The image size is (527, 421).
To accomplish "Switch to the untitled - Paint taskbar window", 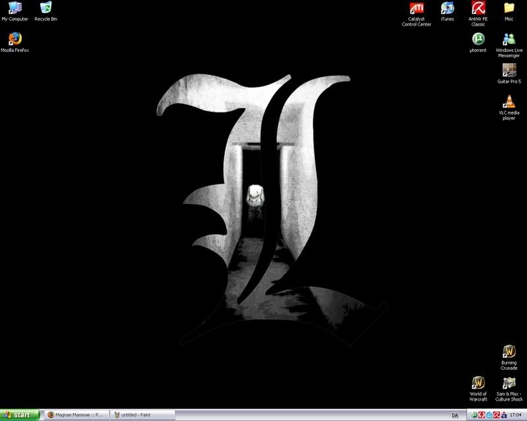I will tap(142, 415).
